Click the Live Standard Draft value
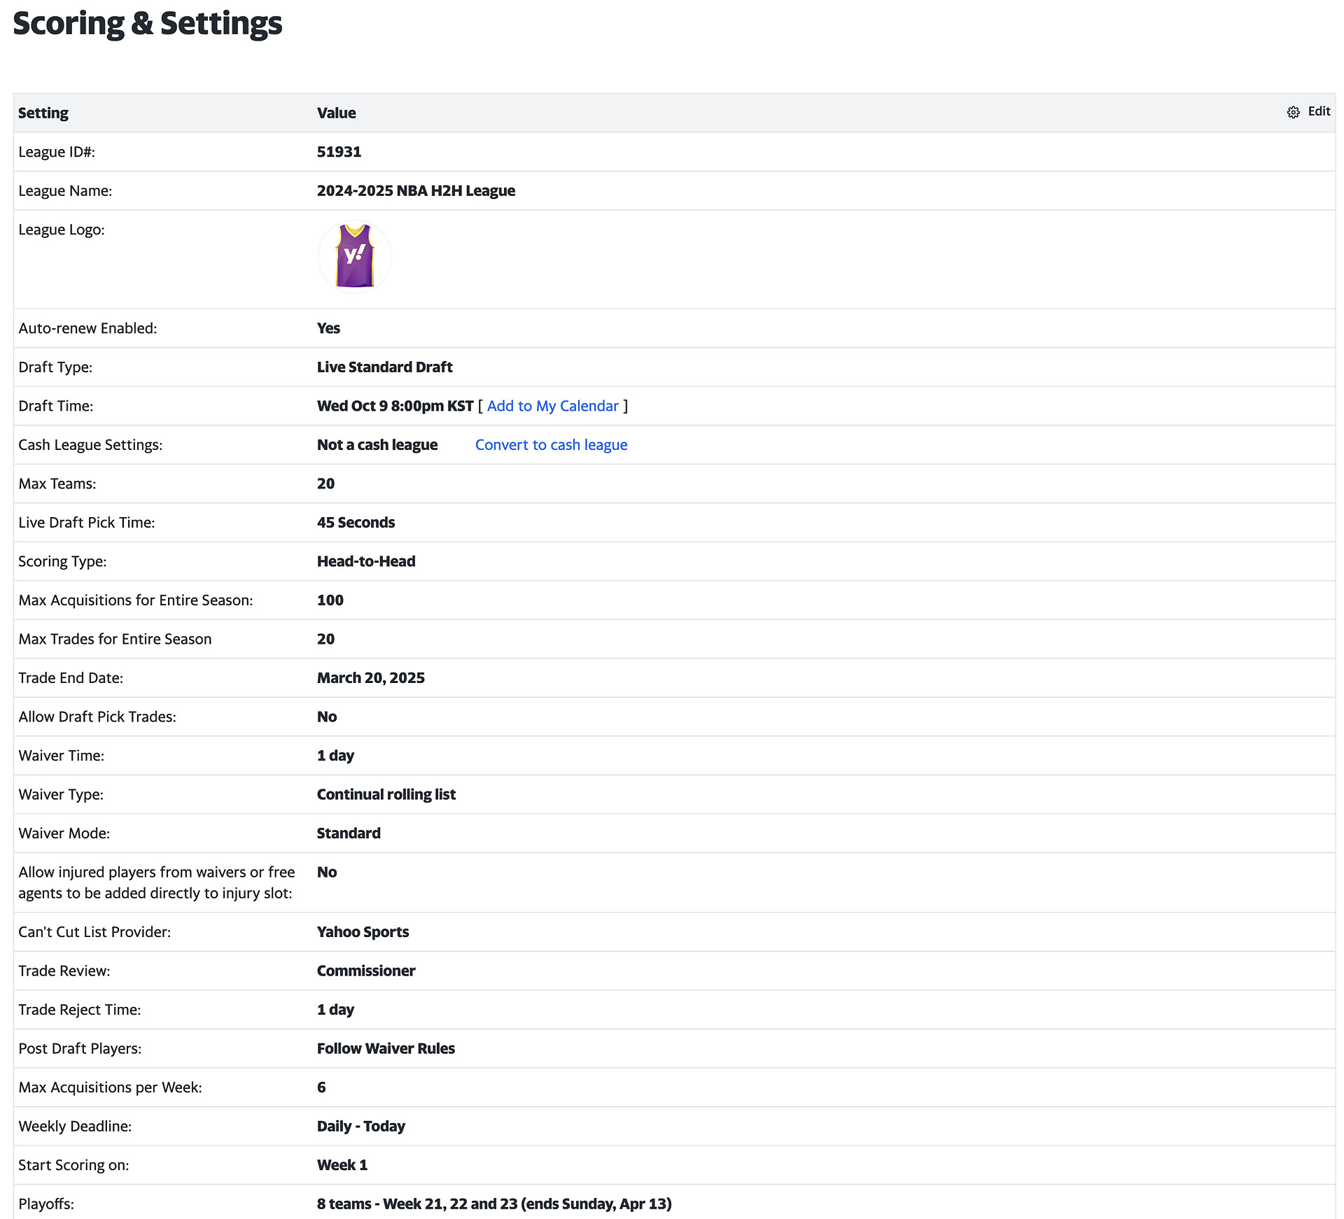The image size is (1344, 1219). tap(384, 367)
